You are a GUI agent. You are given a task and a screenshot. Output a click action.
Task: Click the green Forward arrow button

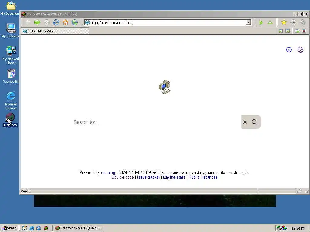pos(37,22)
